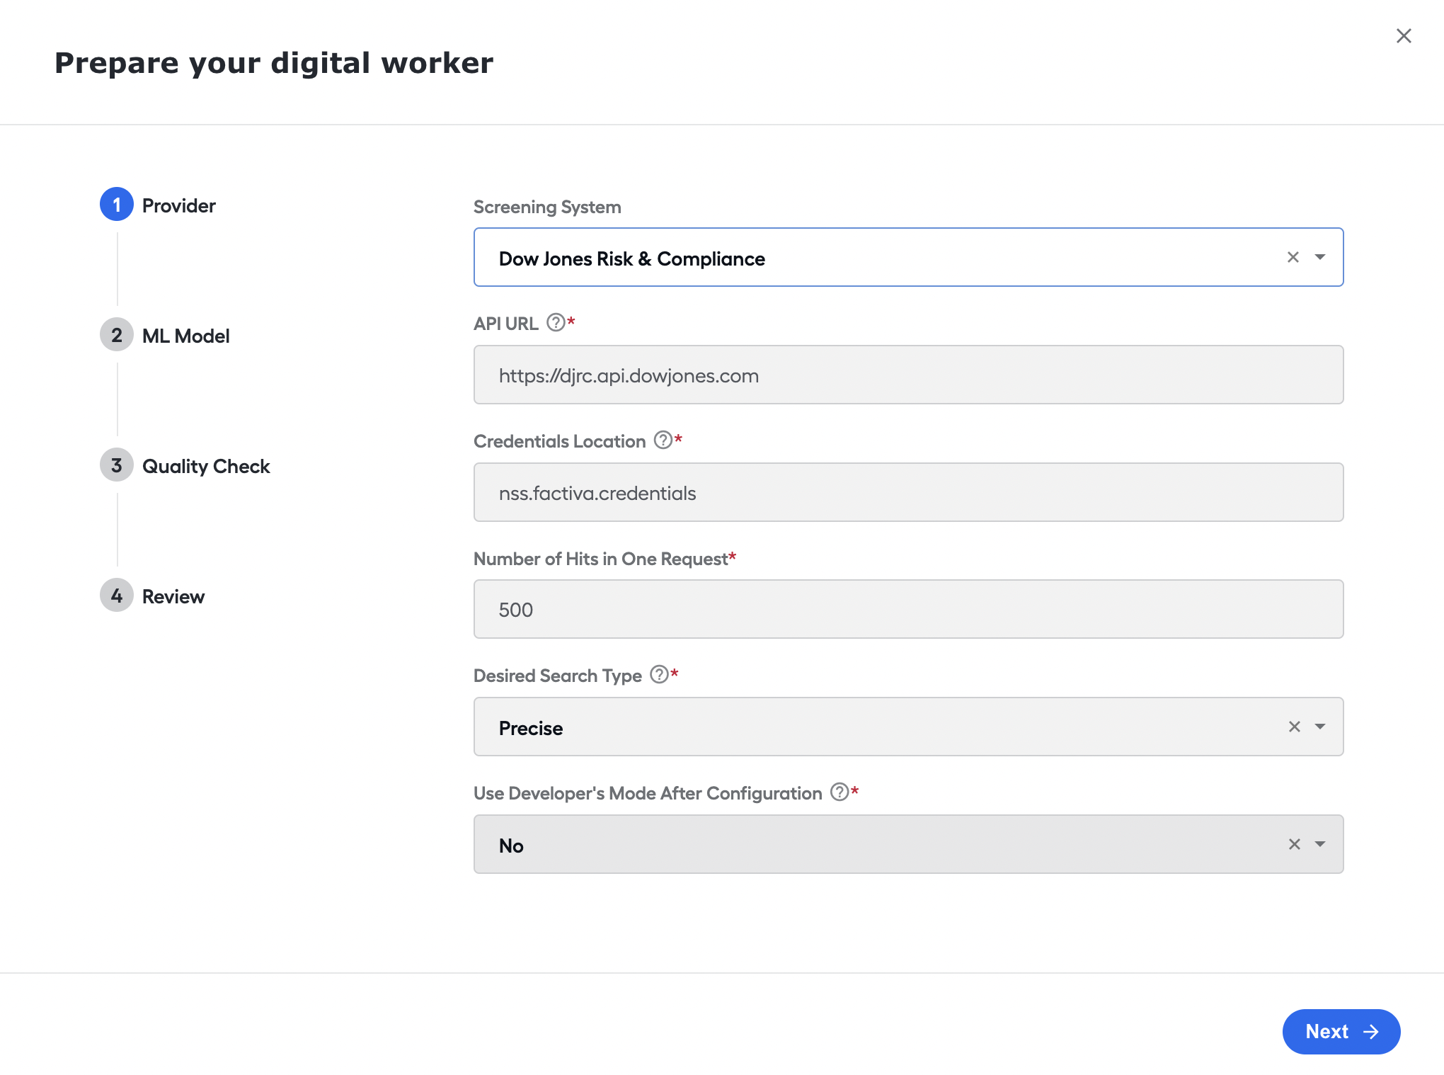Click the API URL input field
Viewport: 1444px width, 1075px height.
[908, 375]
